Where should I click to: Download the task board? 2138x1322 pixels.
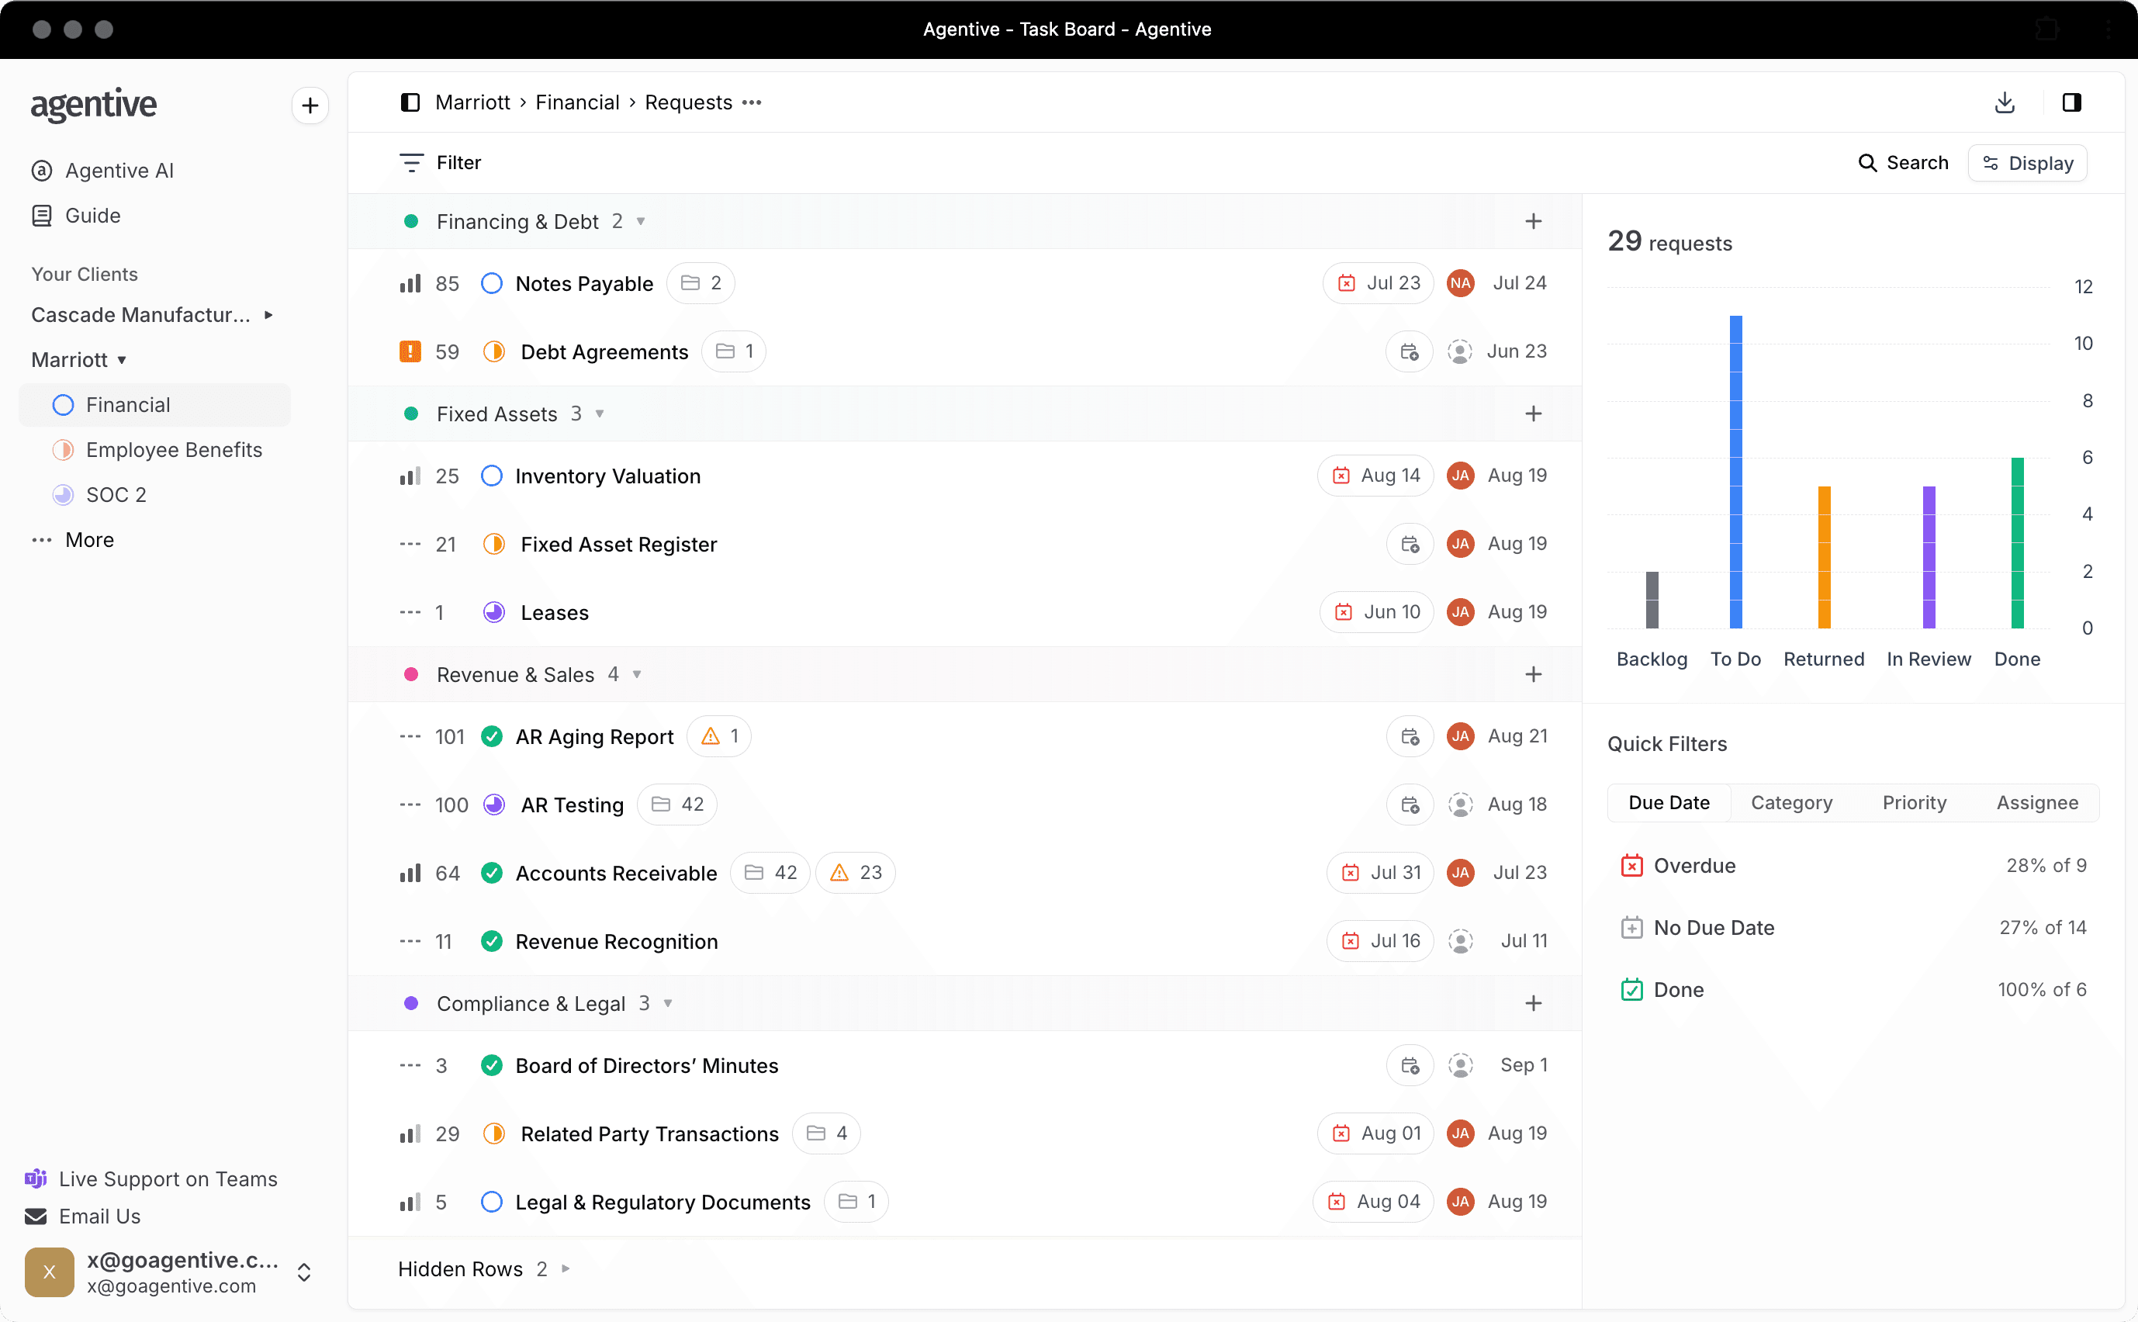2005,102
